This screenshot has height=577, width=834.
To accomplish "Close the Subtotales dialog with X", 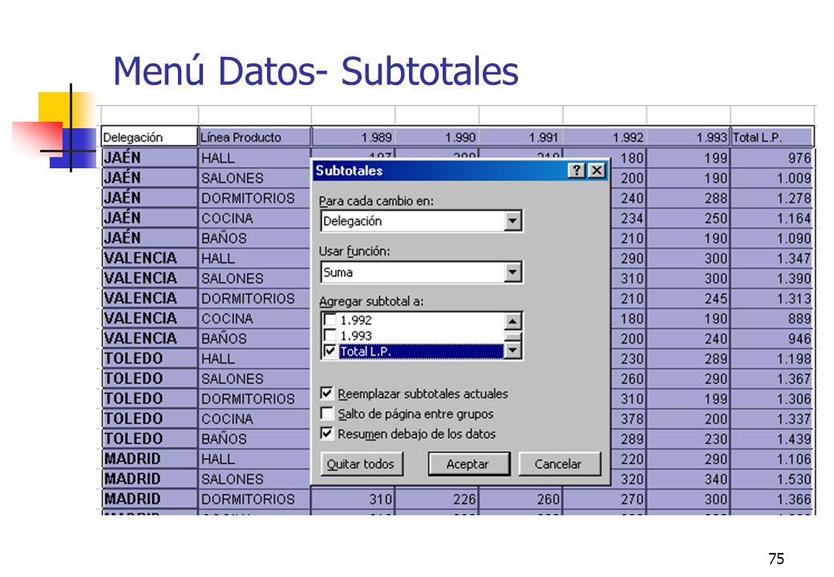I will pyautogui.click(x=597, y=171).
